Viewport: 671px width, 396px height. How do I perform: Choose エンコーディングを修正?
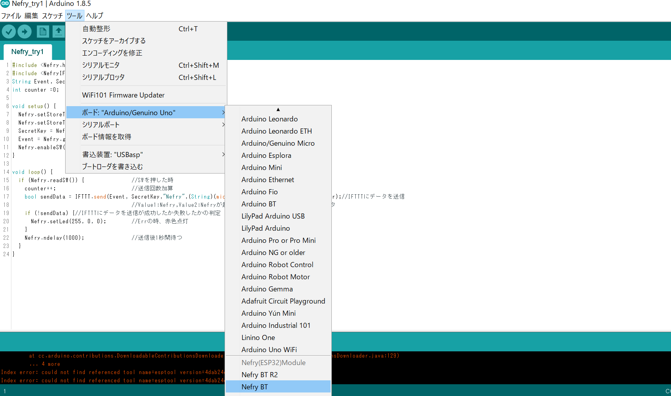click(146, 53)
